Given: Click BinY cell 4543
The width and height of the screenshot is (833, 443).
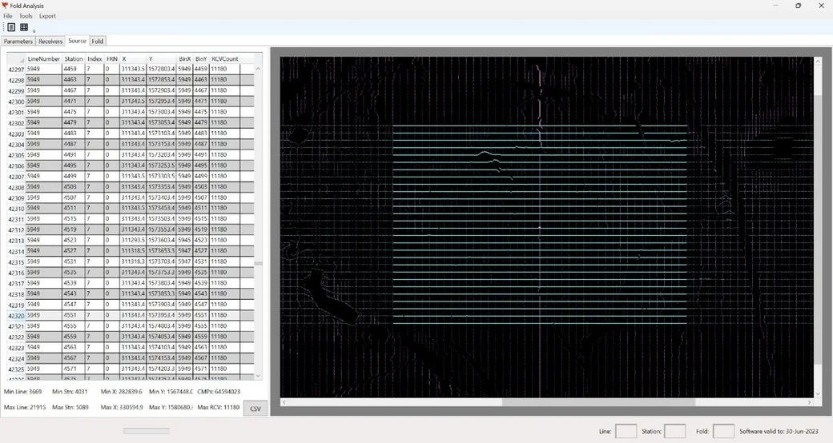Looking at the screenshot, I should pyautogui.click(x=201, y=293).
